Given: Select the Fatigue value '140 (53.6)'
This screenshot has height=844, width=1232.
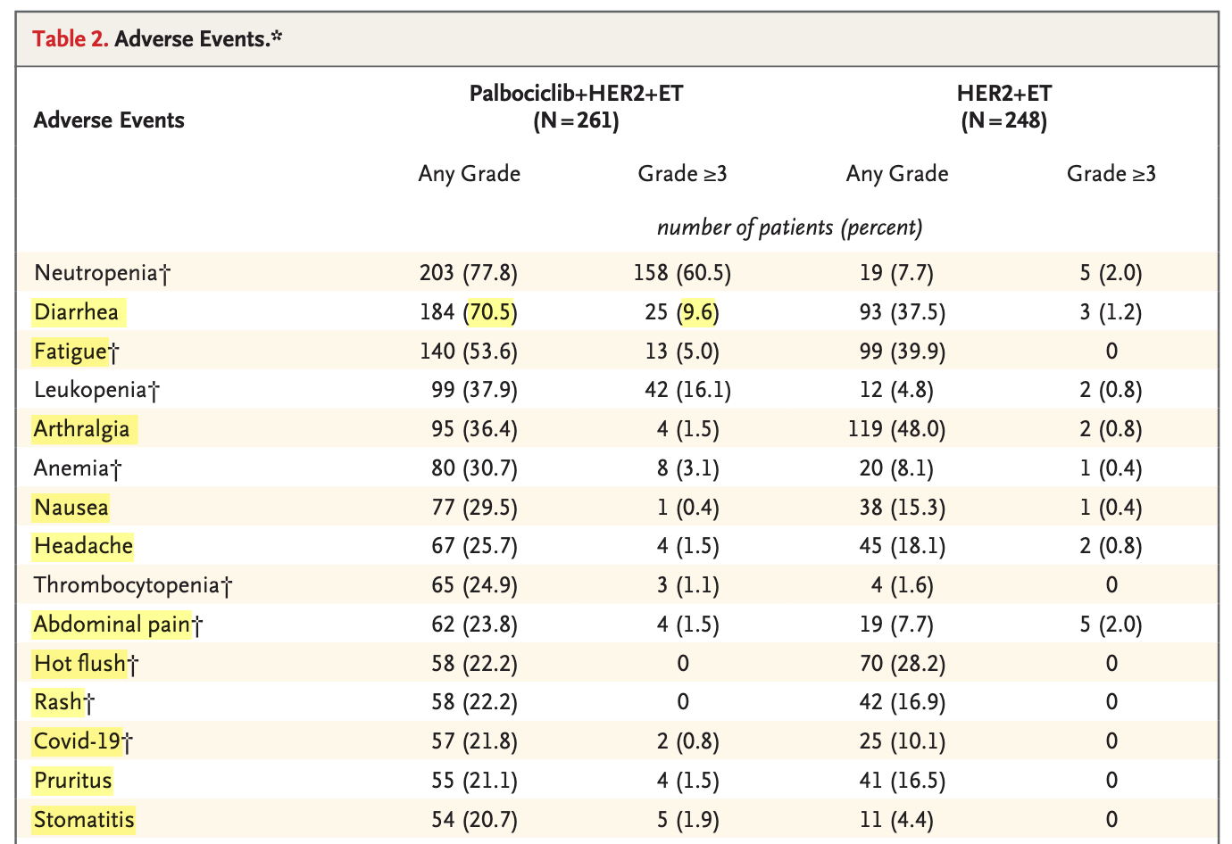Looking at the screenshot, I should [469, 352].
